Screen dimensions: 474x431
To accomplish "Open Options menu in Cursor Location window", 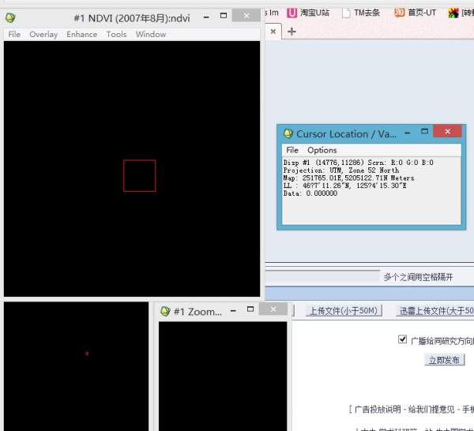I will 322,150.
